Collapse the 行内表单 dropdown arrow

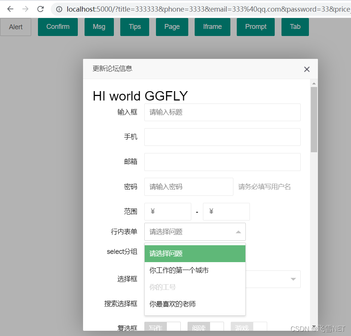point(238,232)
